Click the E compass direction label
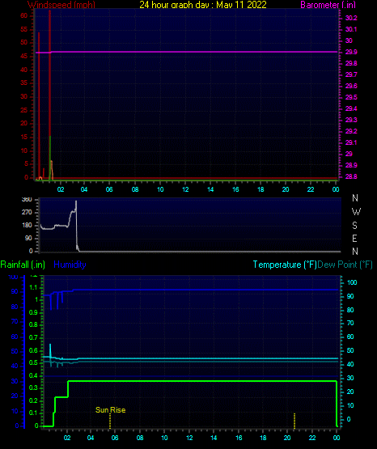The image size is (377, 449). 354,238
